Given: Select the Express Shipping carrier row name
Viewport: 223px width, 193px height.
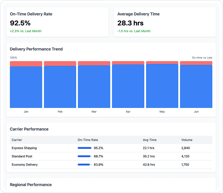Looking at the screenshot, I should tap(24, 148).
